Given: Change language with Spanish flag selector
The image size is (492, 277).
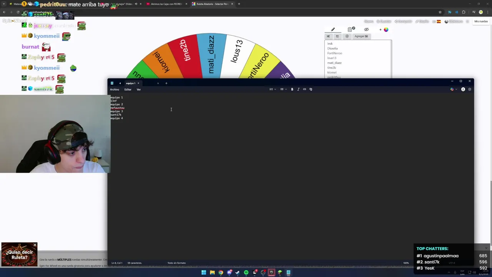Looking at the screenshot, I should click(437, 22).
